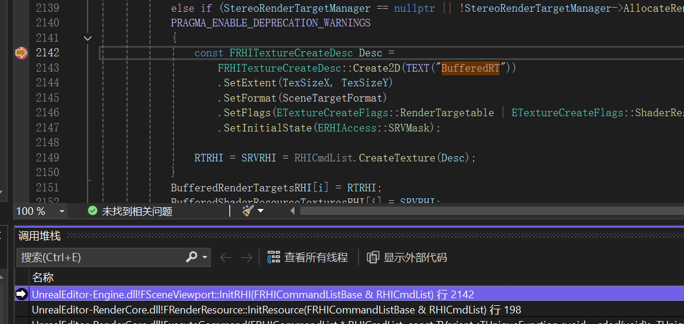Click the breakpoint arrow marker at line 2142
Viewport: 684px width, 324px height.
21,53
